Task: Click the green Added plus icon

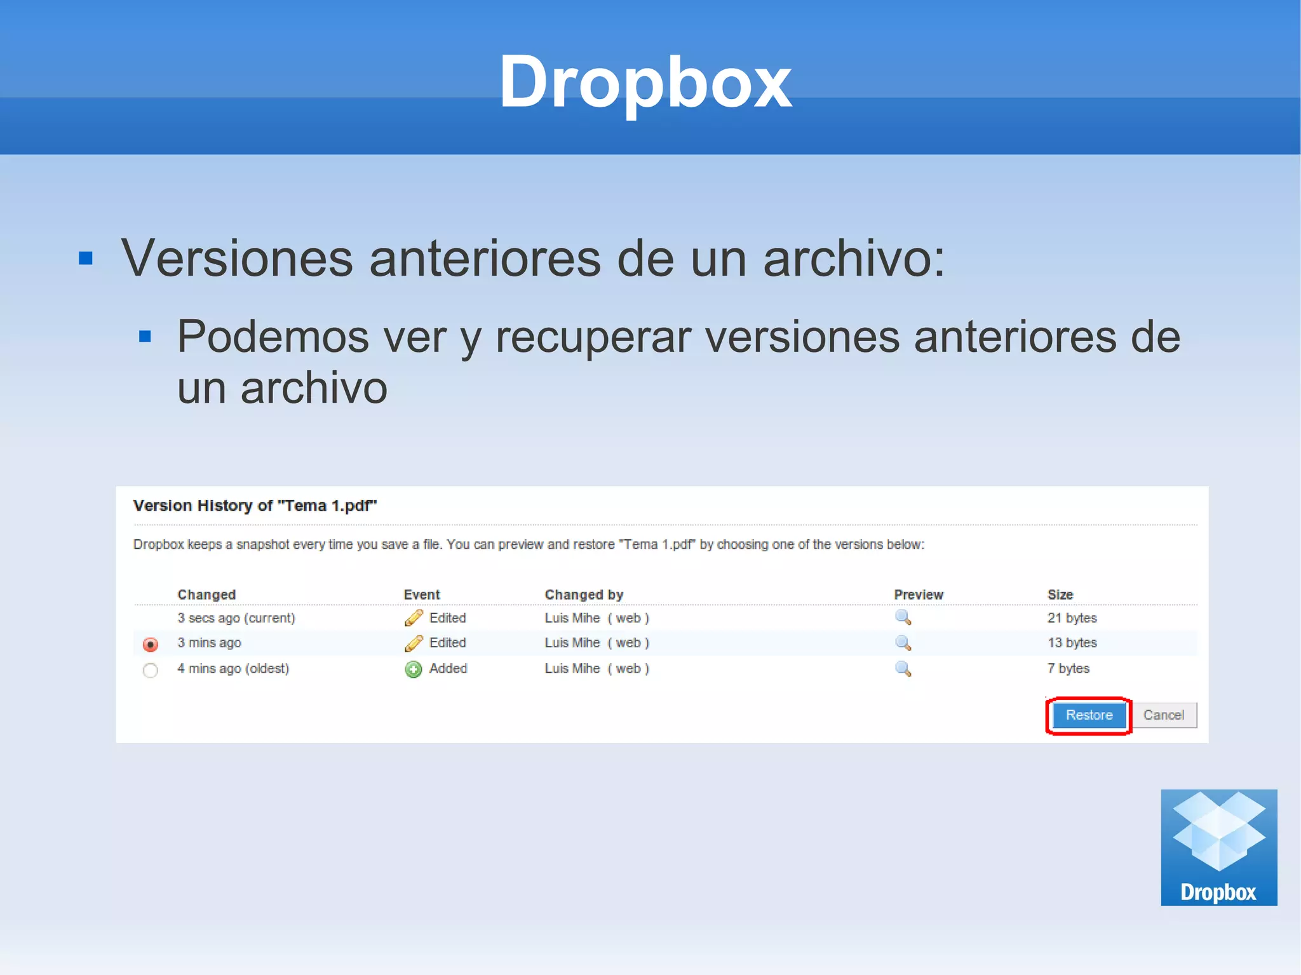Action: click(x=414, y=669)
